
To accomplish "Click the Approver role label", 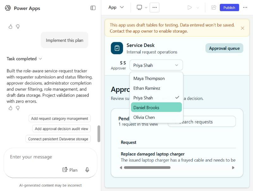I will 118,68.
